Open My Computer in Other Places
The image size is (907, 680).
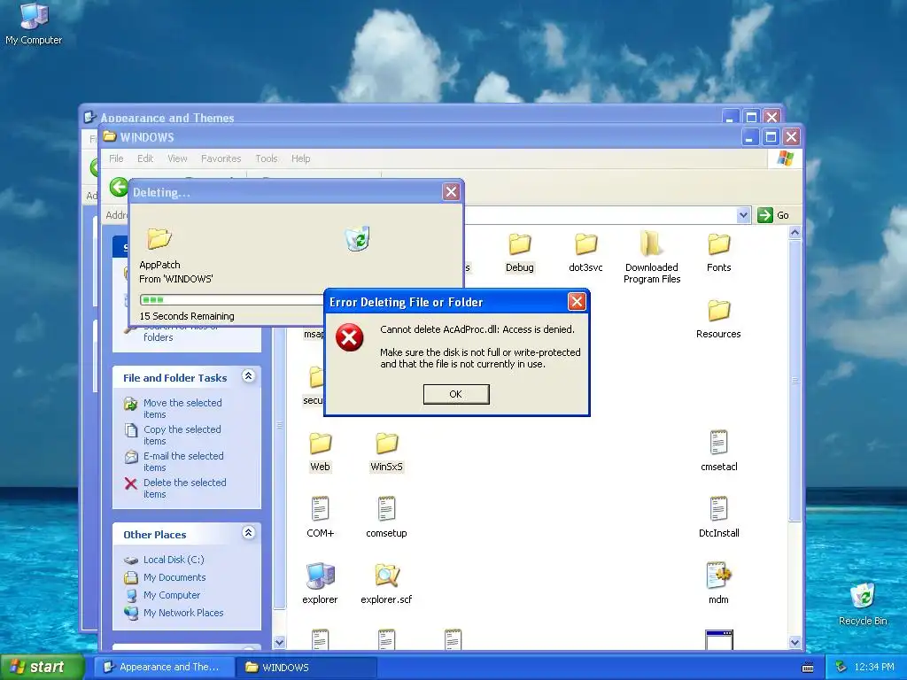click(x=171, y=595)
